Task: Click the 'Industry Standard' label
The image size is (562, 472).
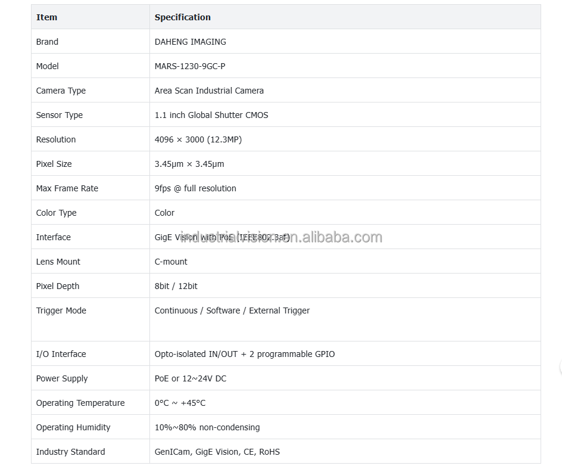Action: [71, 452]
